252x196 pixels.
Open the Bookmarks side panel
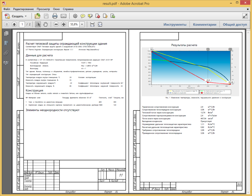click(6, 43)
